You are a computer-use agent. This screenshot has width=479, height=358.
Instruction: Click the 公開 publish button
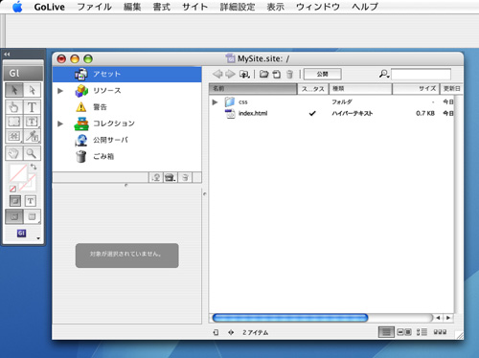click(x=323, y=74)
